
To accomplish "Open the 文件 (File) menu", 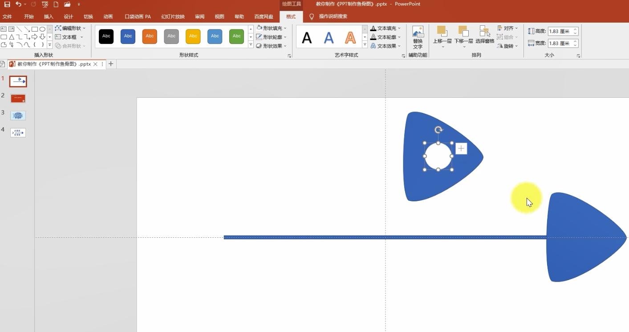I will point(7,16).
